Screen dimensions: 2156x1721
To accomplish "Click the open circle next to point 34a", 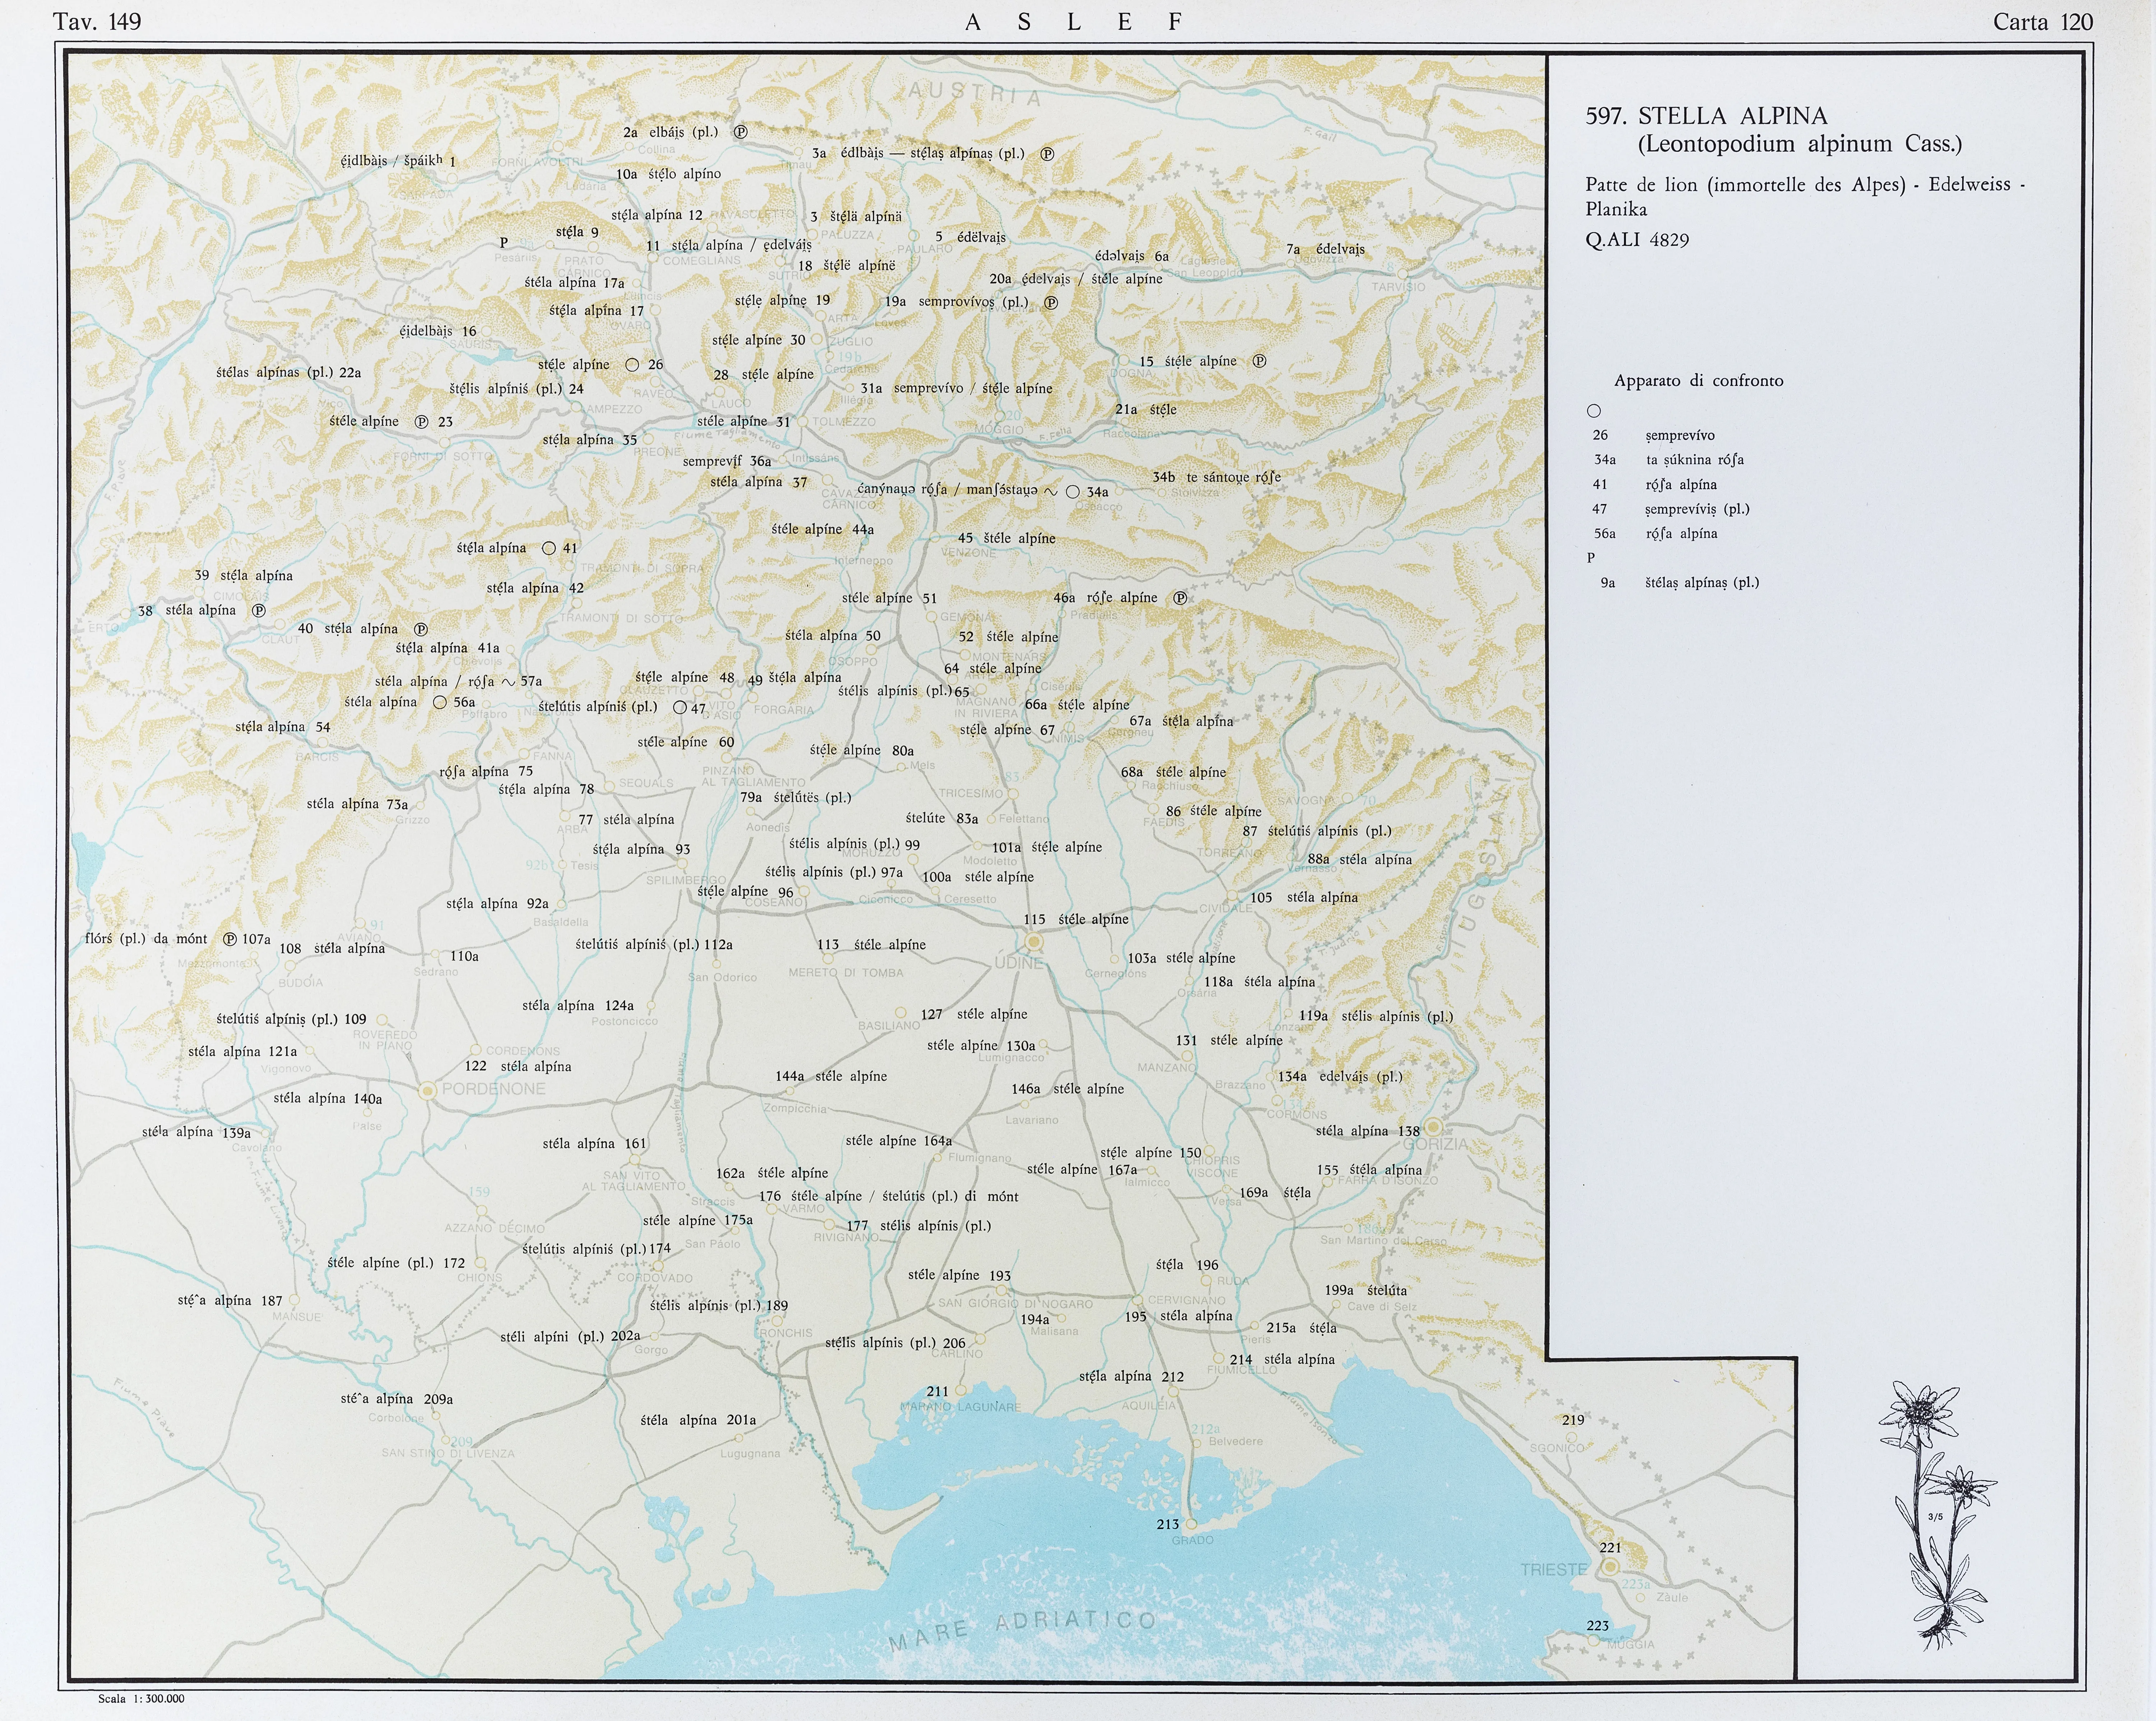I will coord(1073,492).
